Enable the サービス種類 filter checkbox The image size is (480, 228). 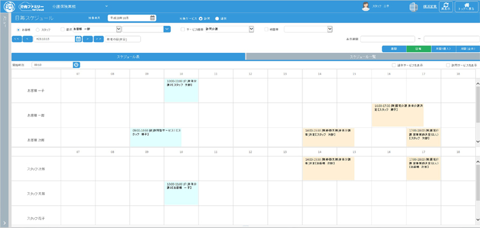click(x=183, y=29)
